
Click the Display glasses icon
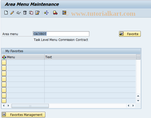click(x=19, y=13)
